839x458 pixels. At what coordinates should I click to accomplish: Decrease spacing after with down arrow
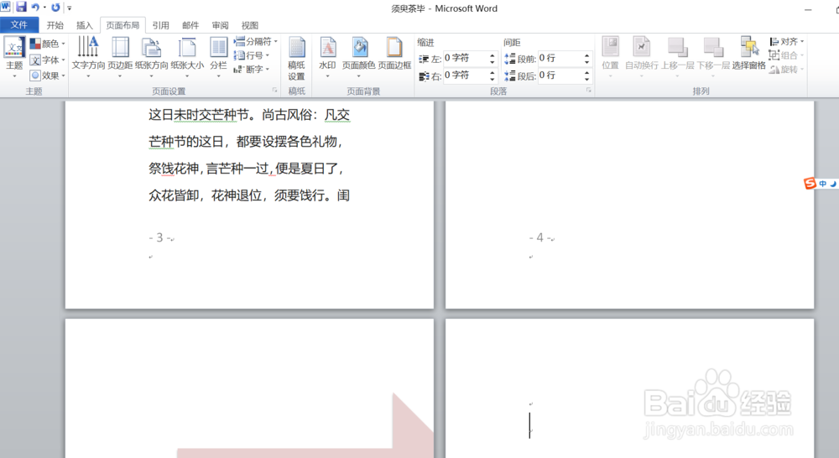click(587, 79)
